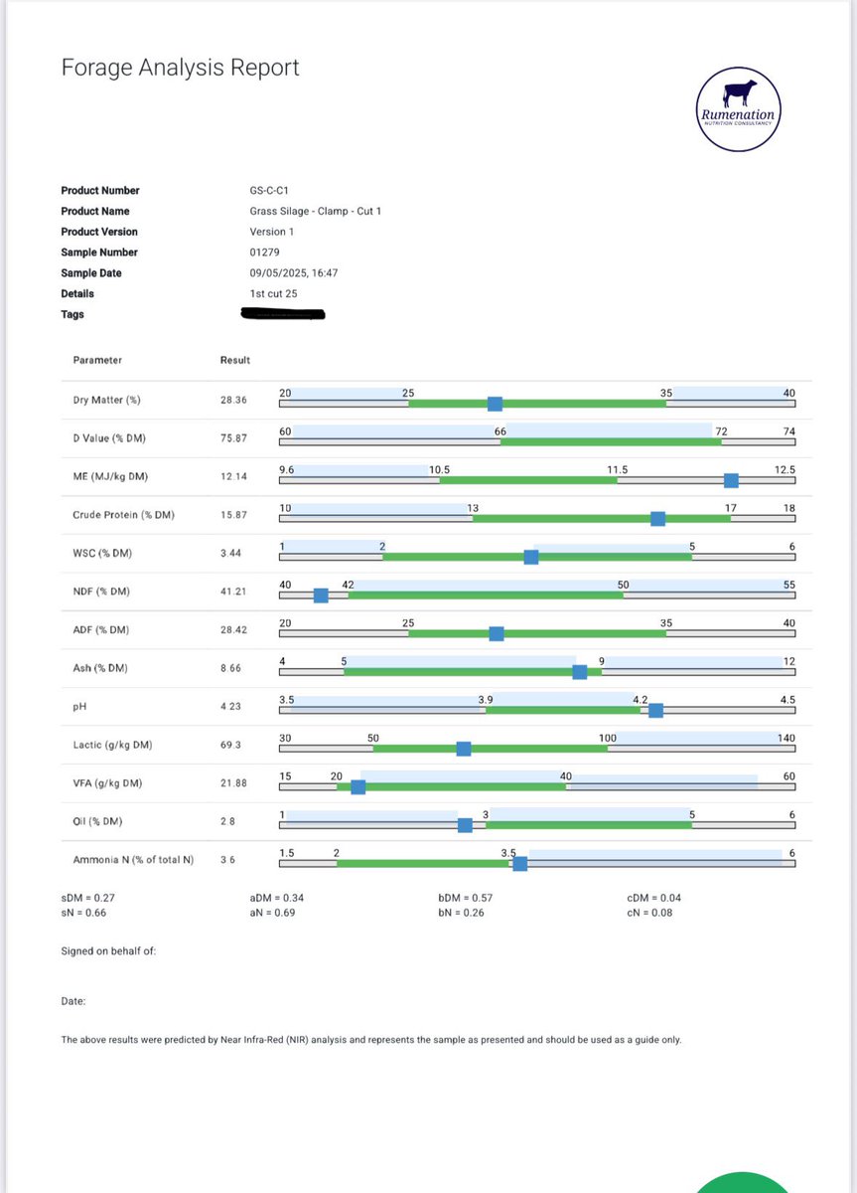Click the ME slider marker
The image size is (857, 1193).
point(731,480)
